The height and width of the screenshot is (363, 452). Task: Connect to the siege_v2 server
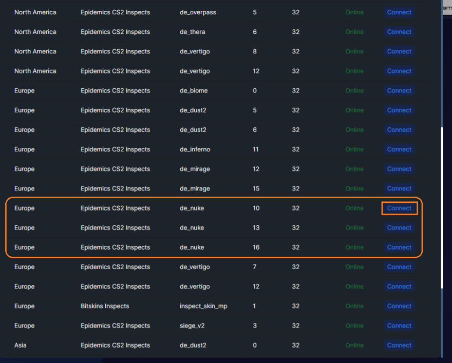pos(399,326)
